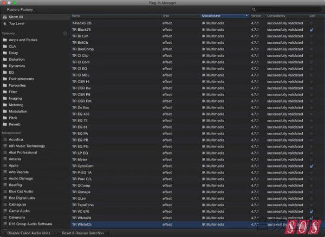Open the AIR Music Technology manufacturer
The width and height of the screenshot is (325, 237).
pyautogui.click(x=27, y=146)
